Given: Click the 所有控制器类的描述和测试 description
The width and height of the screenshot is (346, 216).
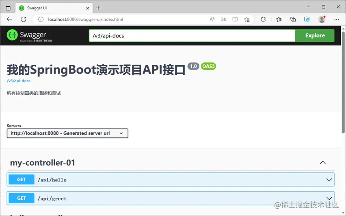Looking at the screenshot, I should pyautogui.click(x=34, y=93).
